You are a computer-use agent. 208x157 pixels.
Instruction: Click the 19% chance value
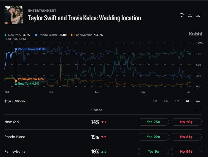coord(95,137)
